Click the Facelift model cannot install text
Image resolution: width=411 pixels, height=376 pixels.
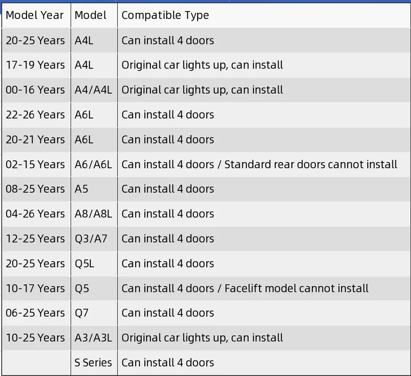296,288
